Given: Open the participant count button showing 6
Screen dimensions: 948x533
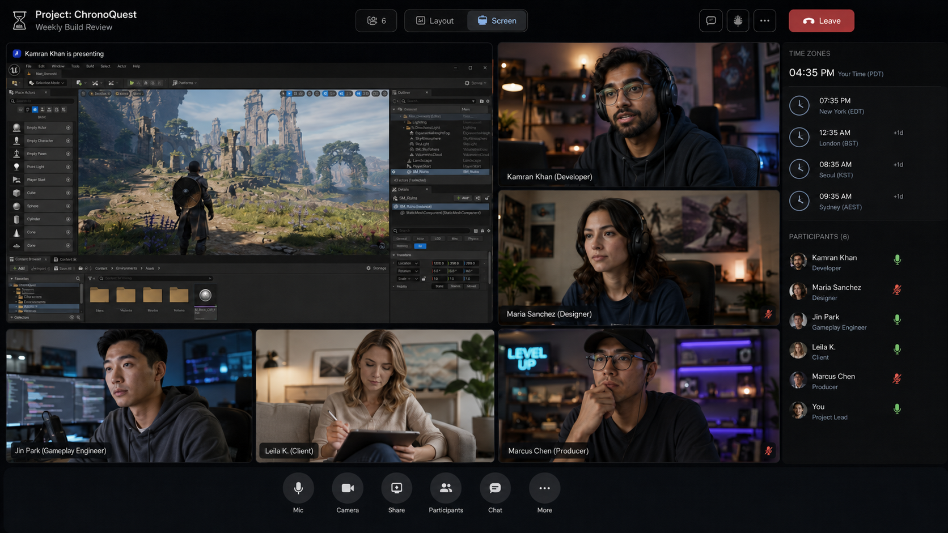Looking at the screenshot, I should (376, 21).
